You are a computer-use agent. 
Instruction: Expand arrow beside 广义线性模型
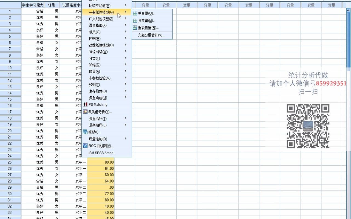126,18
